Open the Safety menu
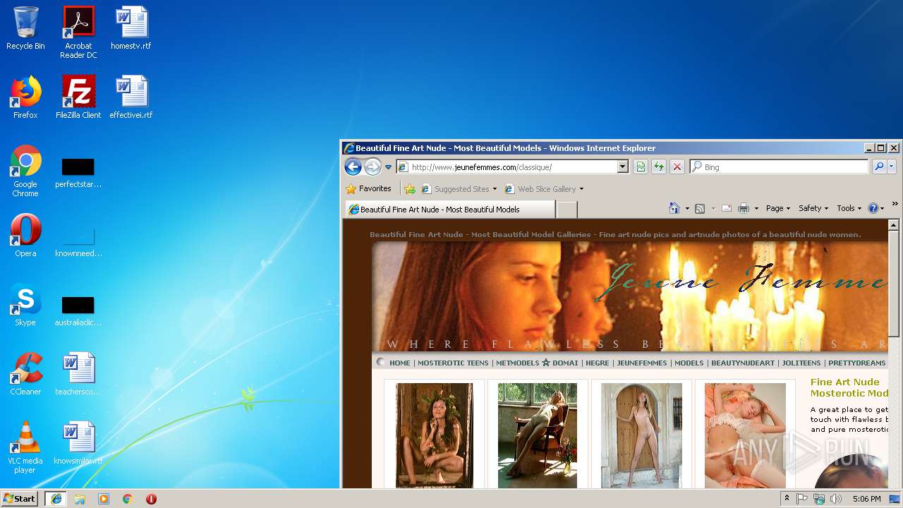 click(x=813, y=208)
